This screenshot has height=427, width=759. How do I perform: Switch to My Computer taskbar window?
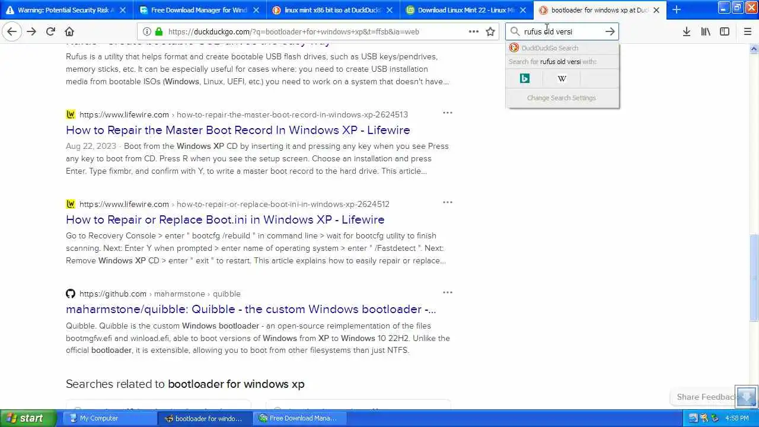coord(110,418)
